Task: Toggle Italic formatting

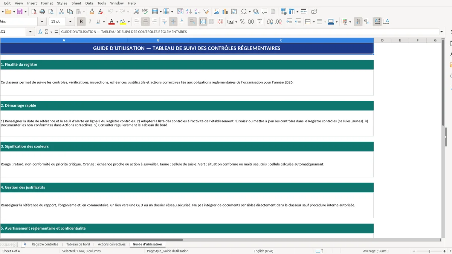Action: tap(90, 22)
